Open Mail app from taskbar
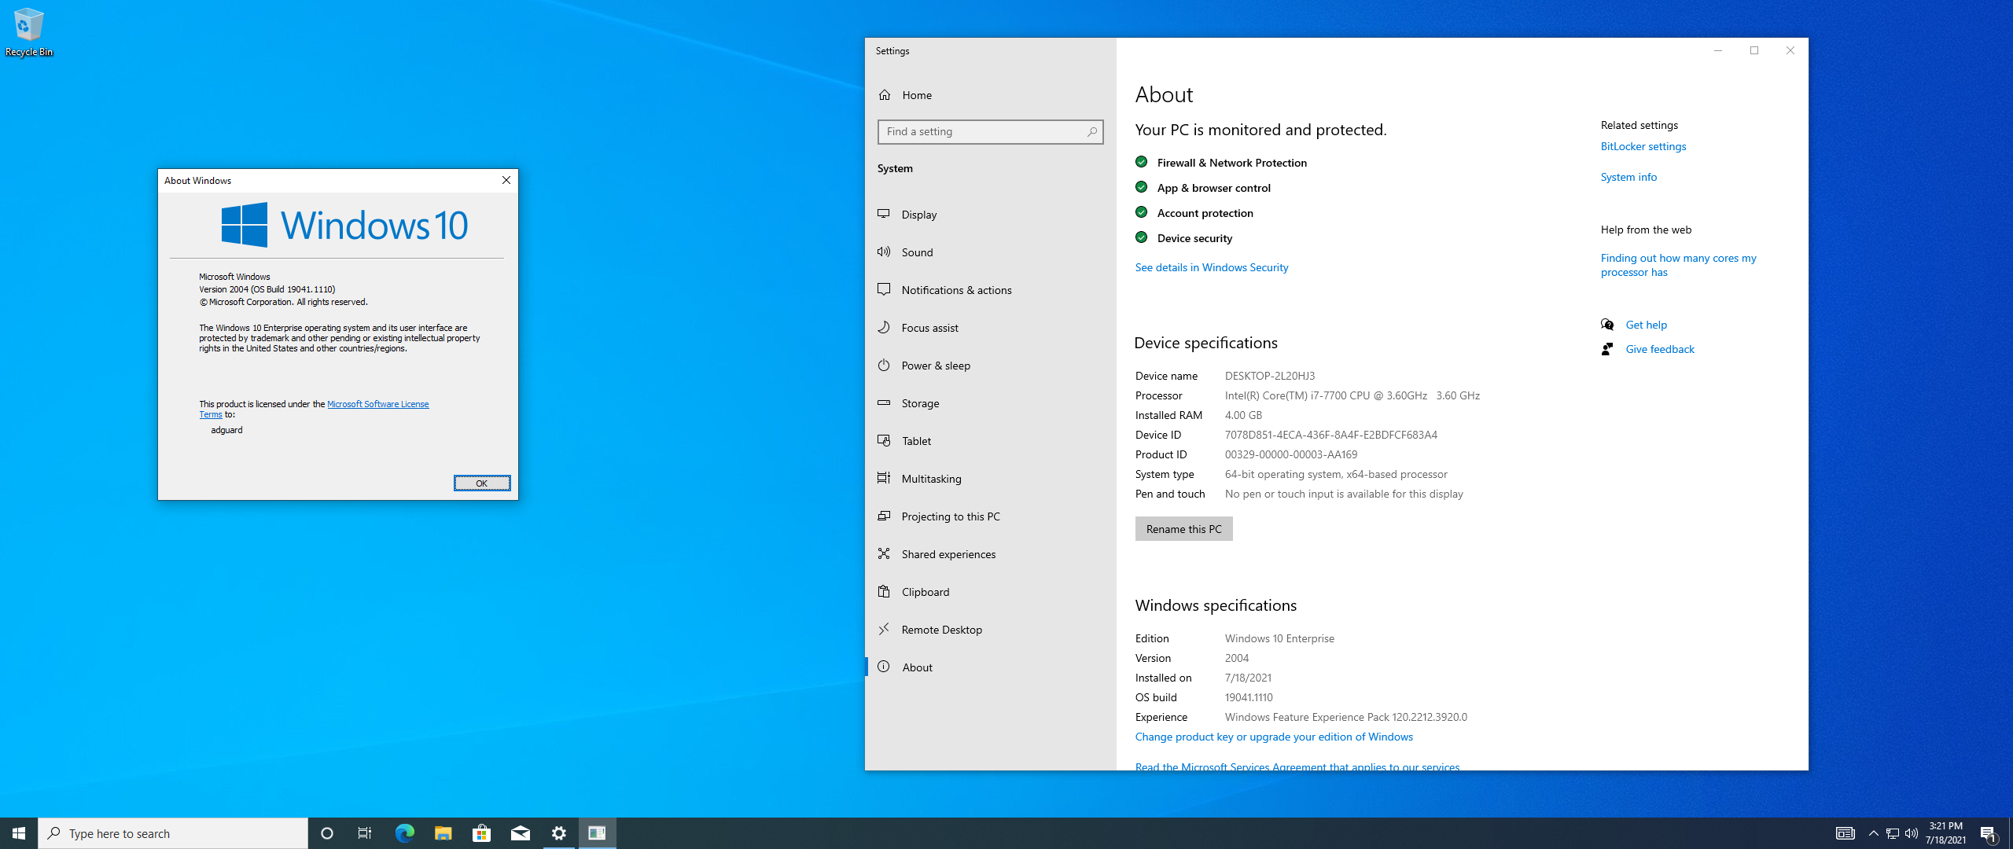The height and width of the screenshot is (849, 2013). [520, 833]
